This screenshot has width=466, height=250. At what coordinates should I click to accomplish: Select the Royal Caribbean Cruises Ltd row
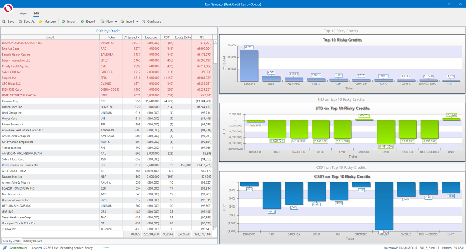tap(107, 165)
